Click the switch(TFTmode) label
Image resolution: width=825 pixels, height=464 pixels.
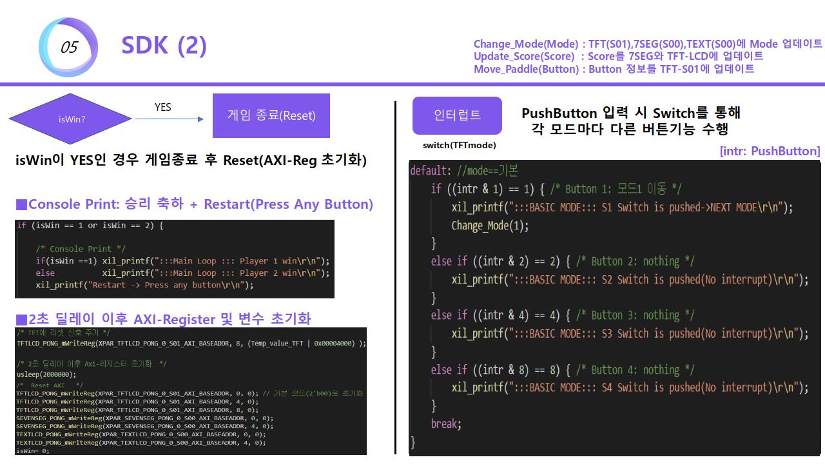click(459, 145)
